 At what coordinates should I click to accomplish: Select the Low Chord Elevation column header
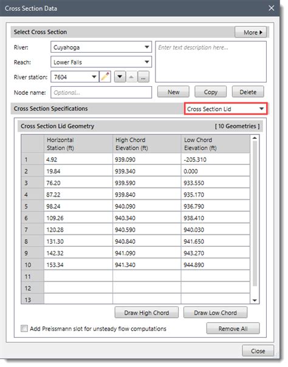point(215,144)
